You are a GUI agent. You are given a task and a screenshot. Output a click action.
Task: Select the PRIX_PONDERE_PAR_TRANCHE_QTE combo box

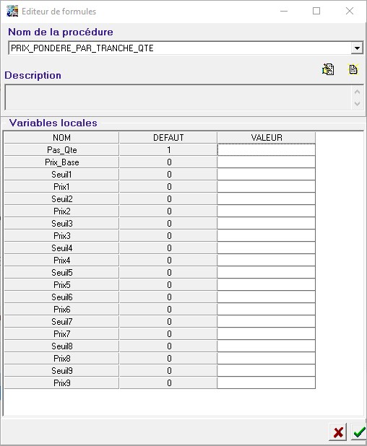point(186,48)
